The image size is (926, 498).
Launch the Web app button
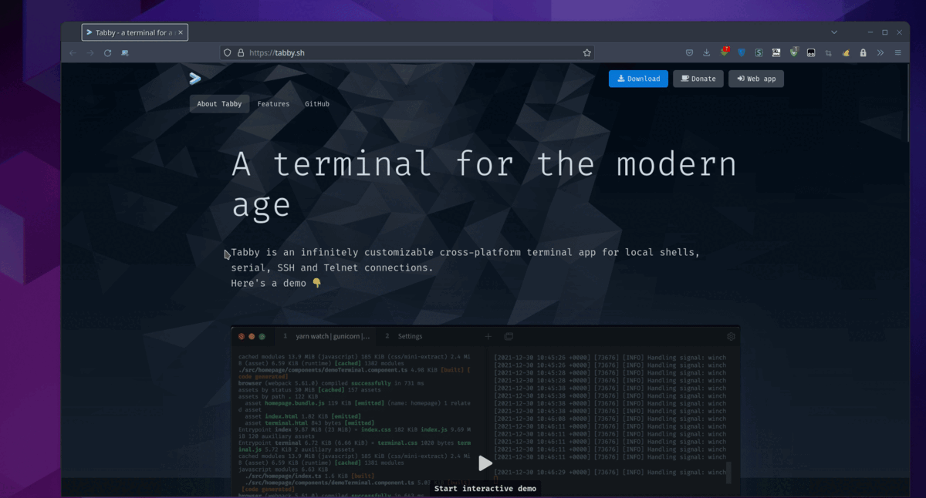point(756,79)
